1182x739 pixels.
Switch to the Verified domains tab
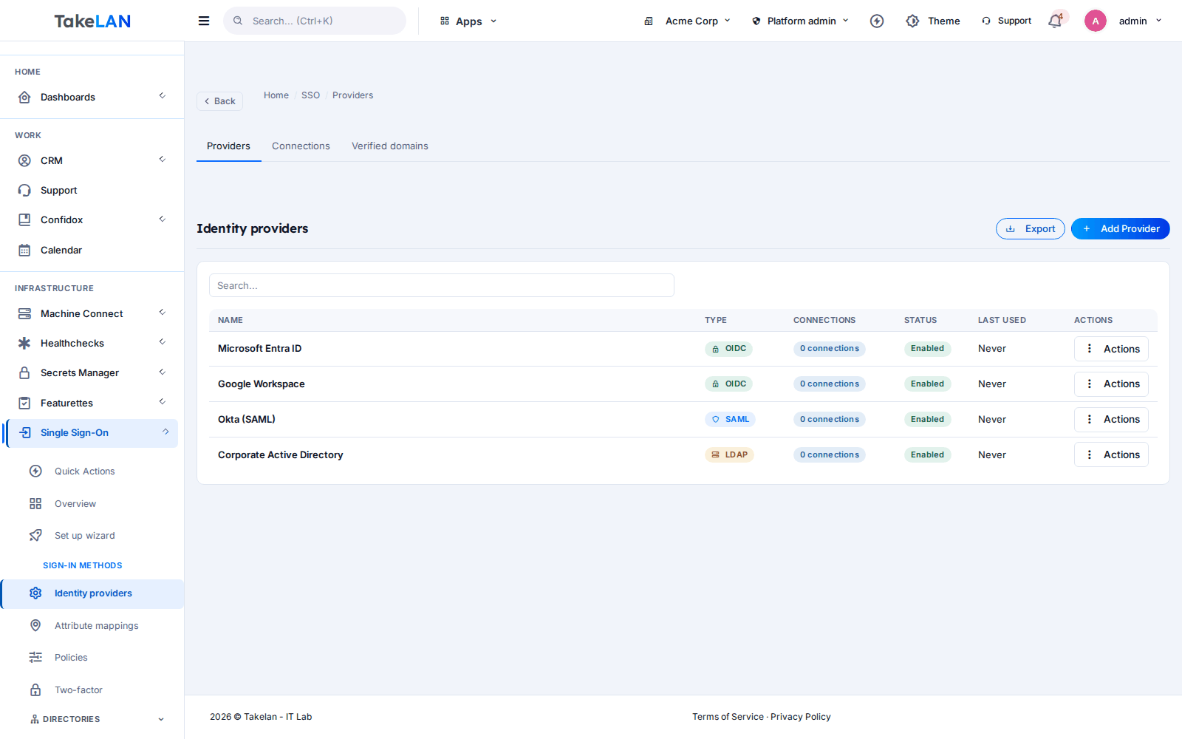pyautogui.click(x=390, y=146)
